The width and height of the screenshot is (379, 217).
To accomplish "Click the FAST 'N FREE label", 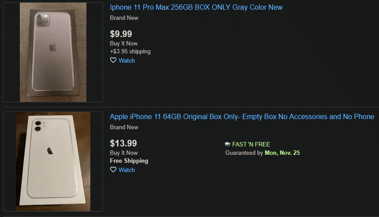I will 251,144.
